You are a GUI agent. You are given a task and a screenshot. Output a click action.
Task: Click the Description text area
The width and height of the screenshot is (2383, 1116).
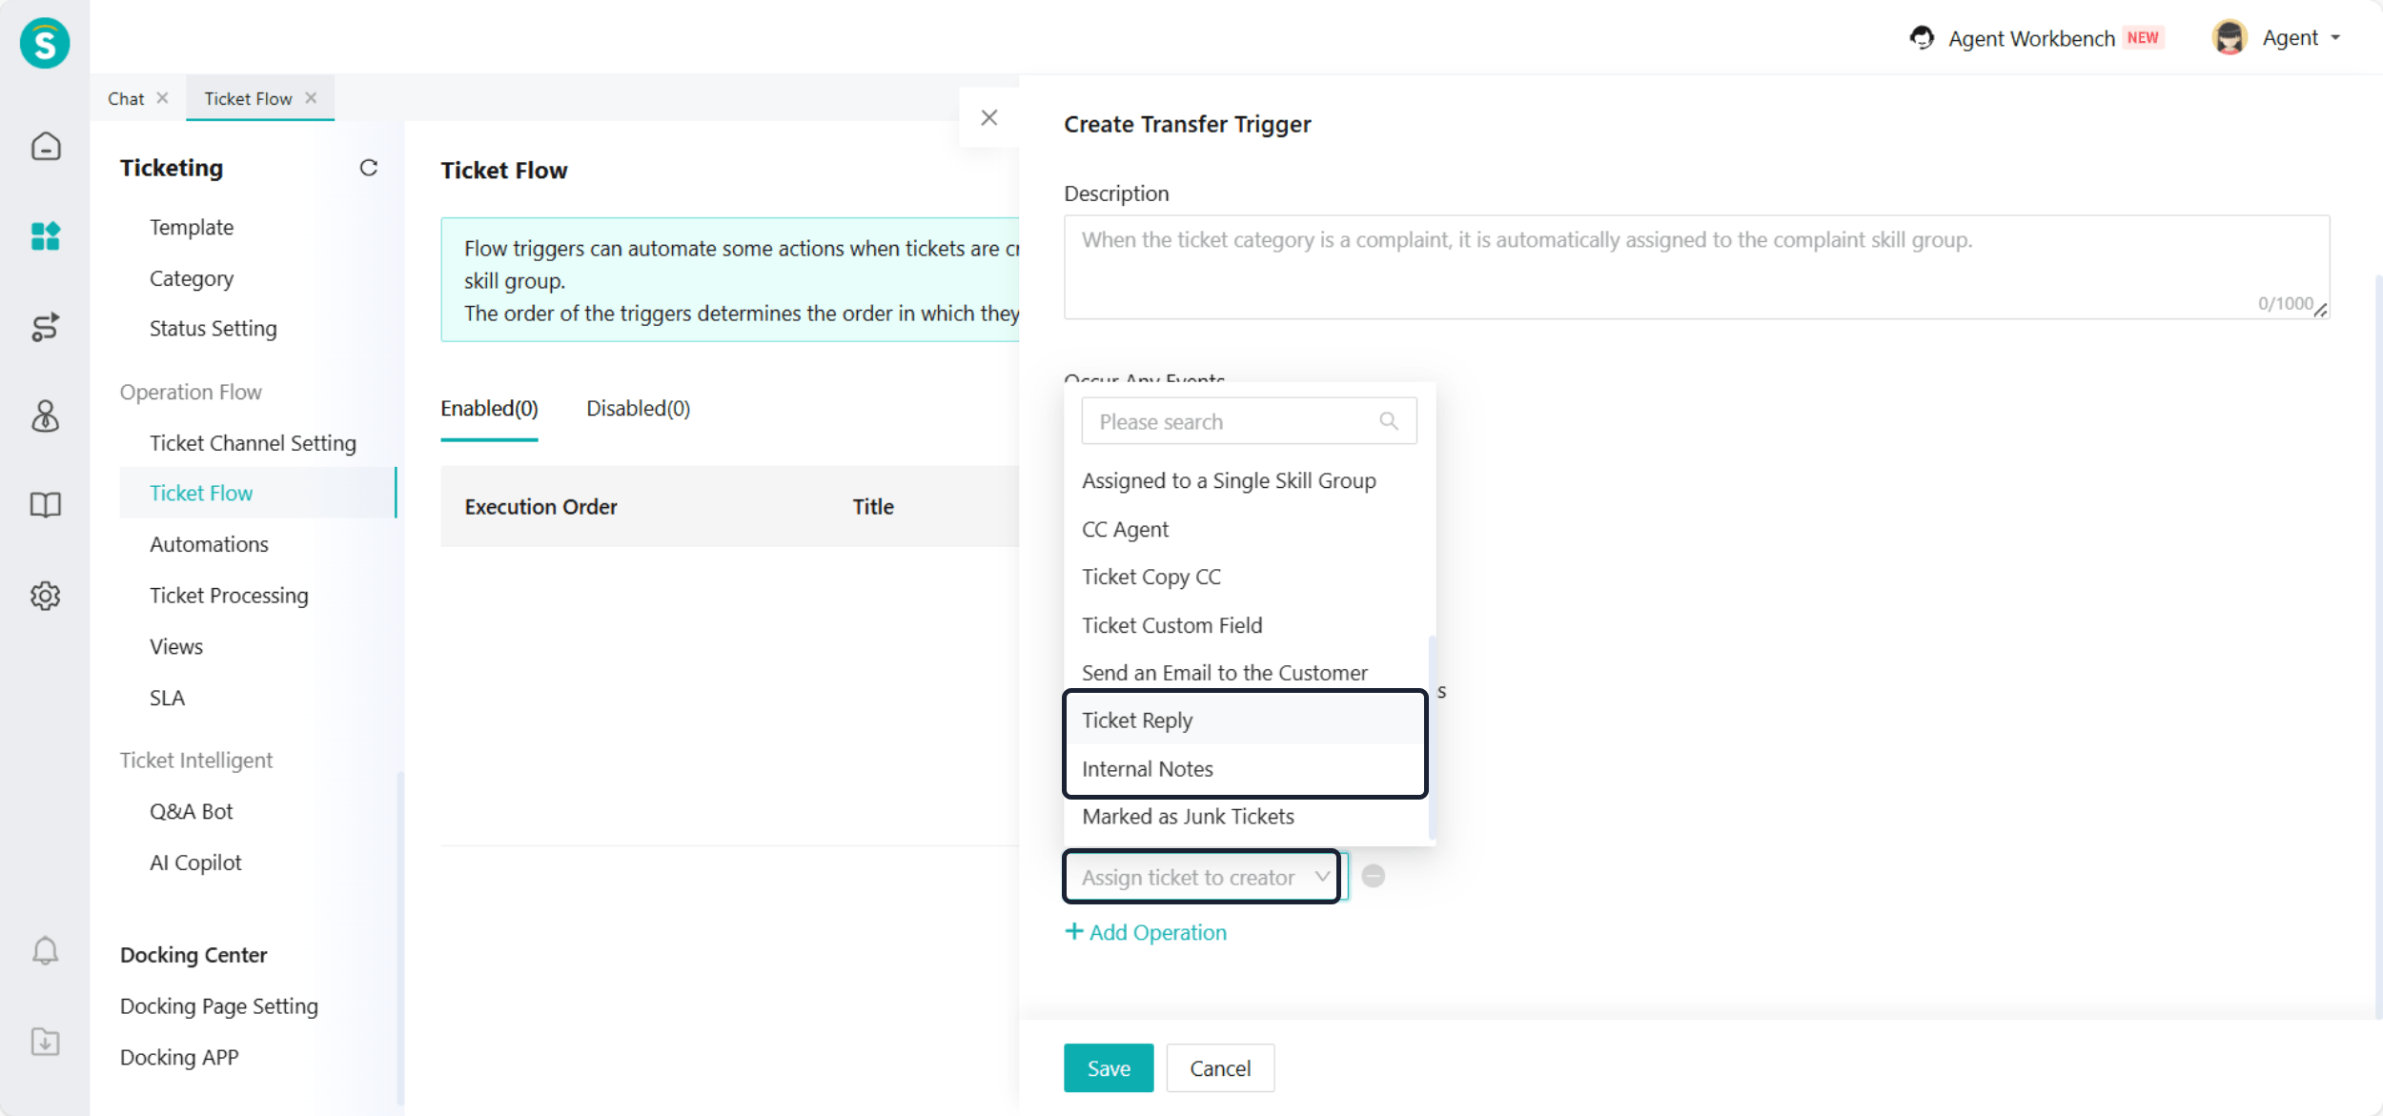(1696, 267)
